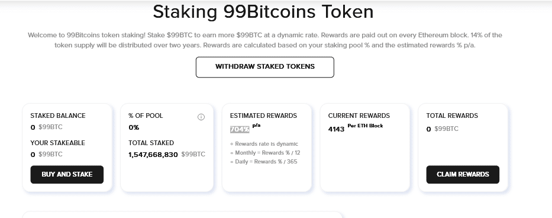Click the % of Pool info icon
The width and height of the screenshot is (552, 218).
click(201, 117)
